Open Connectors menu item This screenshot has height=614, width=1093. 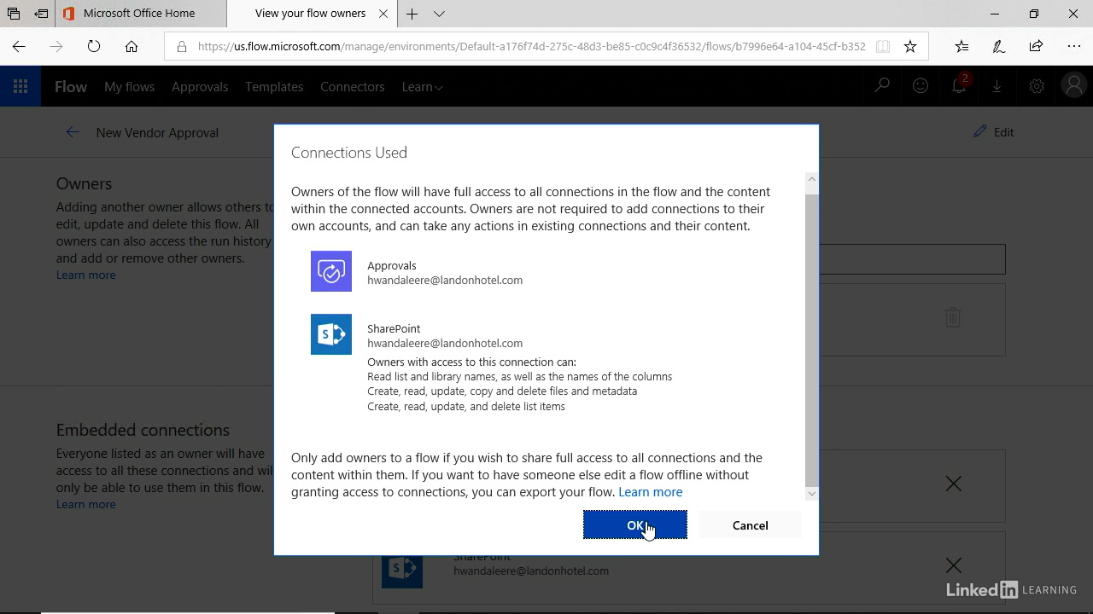coord(353,87)
